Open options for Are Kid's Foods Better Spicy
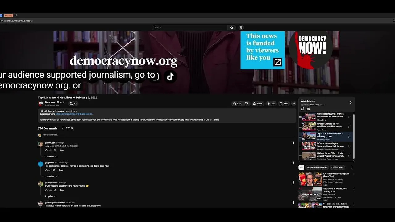Viewport: 395px width, 222px height. pyautogui.click(x=354, y=174)
